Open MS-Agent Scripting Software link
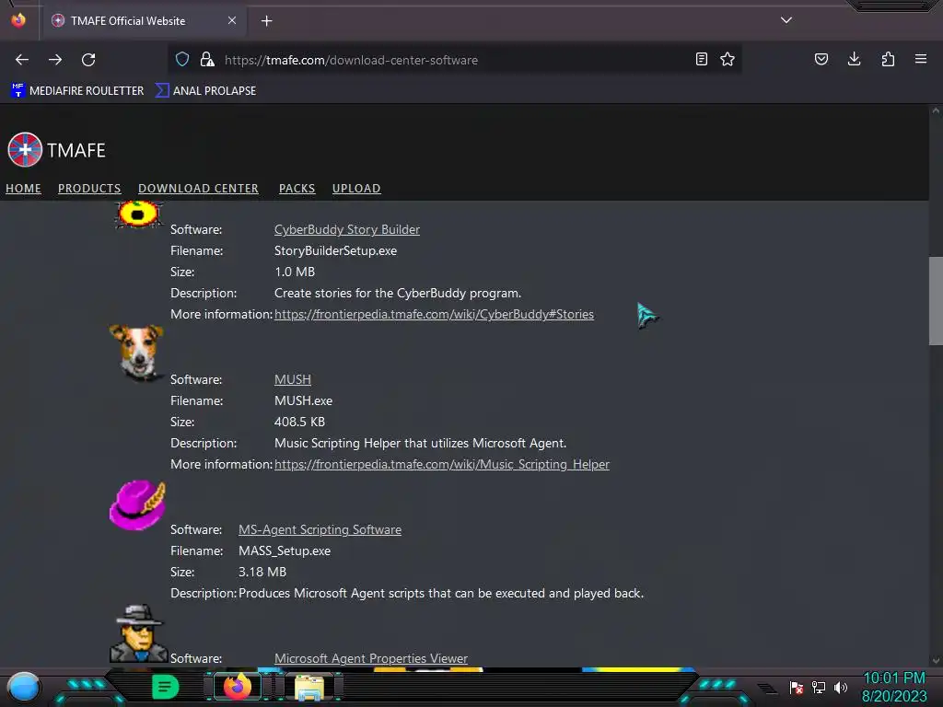943x707 pixels. pos(320,529)
